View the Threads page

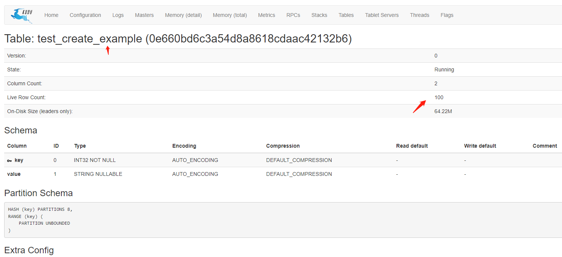tap(419, 15)
